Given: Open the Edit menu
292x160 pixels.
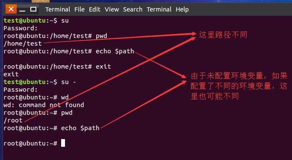Looking at the screenshot, I should 94,9.
